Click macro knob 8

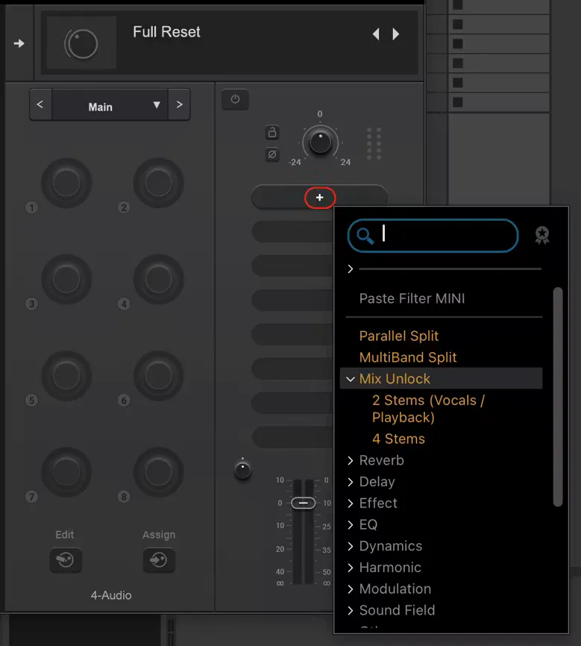click(x=158, y=472)
